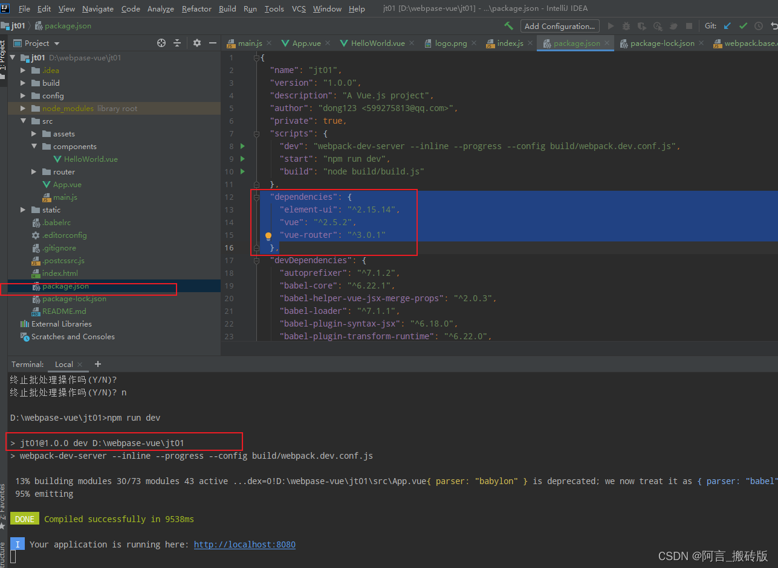Close the package-lock.json editor tab

(701, 43)
